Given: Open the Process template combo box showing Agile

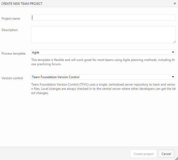Looking at the screenshot, I should pos(101,52).
